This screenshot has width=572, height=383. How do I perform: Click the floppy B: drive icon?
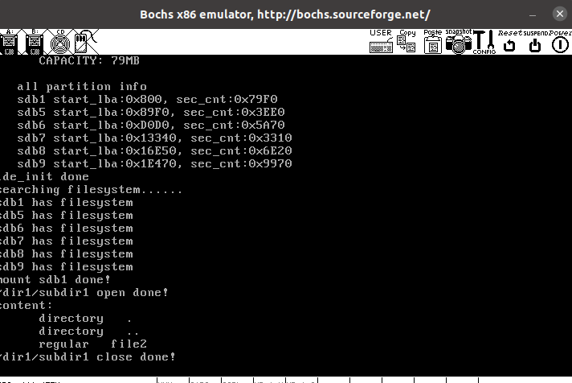(35, 42)
